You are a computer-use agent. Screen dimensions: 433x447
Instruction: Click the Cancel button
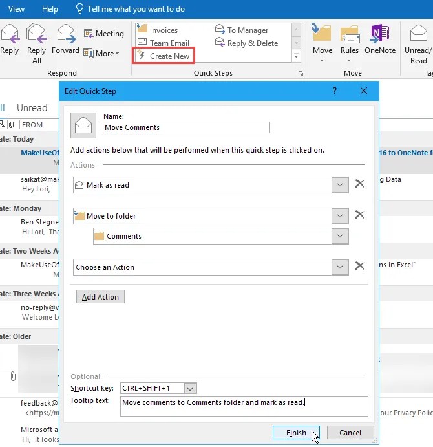[350, 433]
